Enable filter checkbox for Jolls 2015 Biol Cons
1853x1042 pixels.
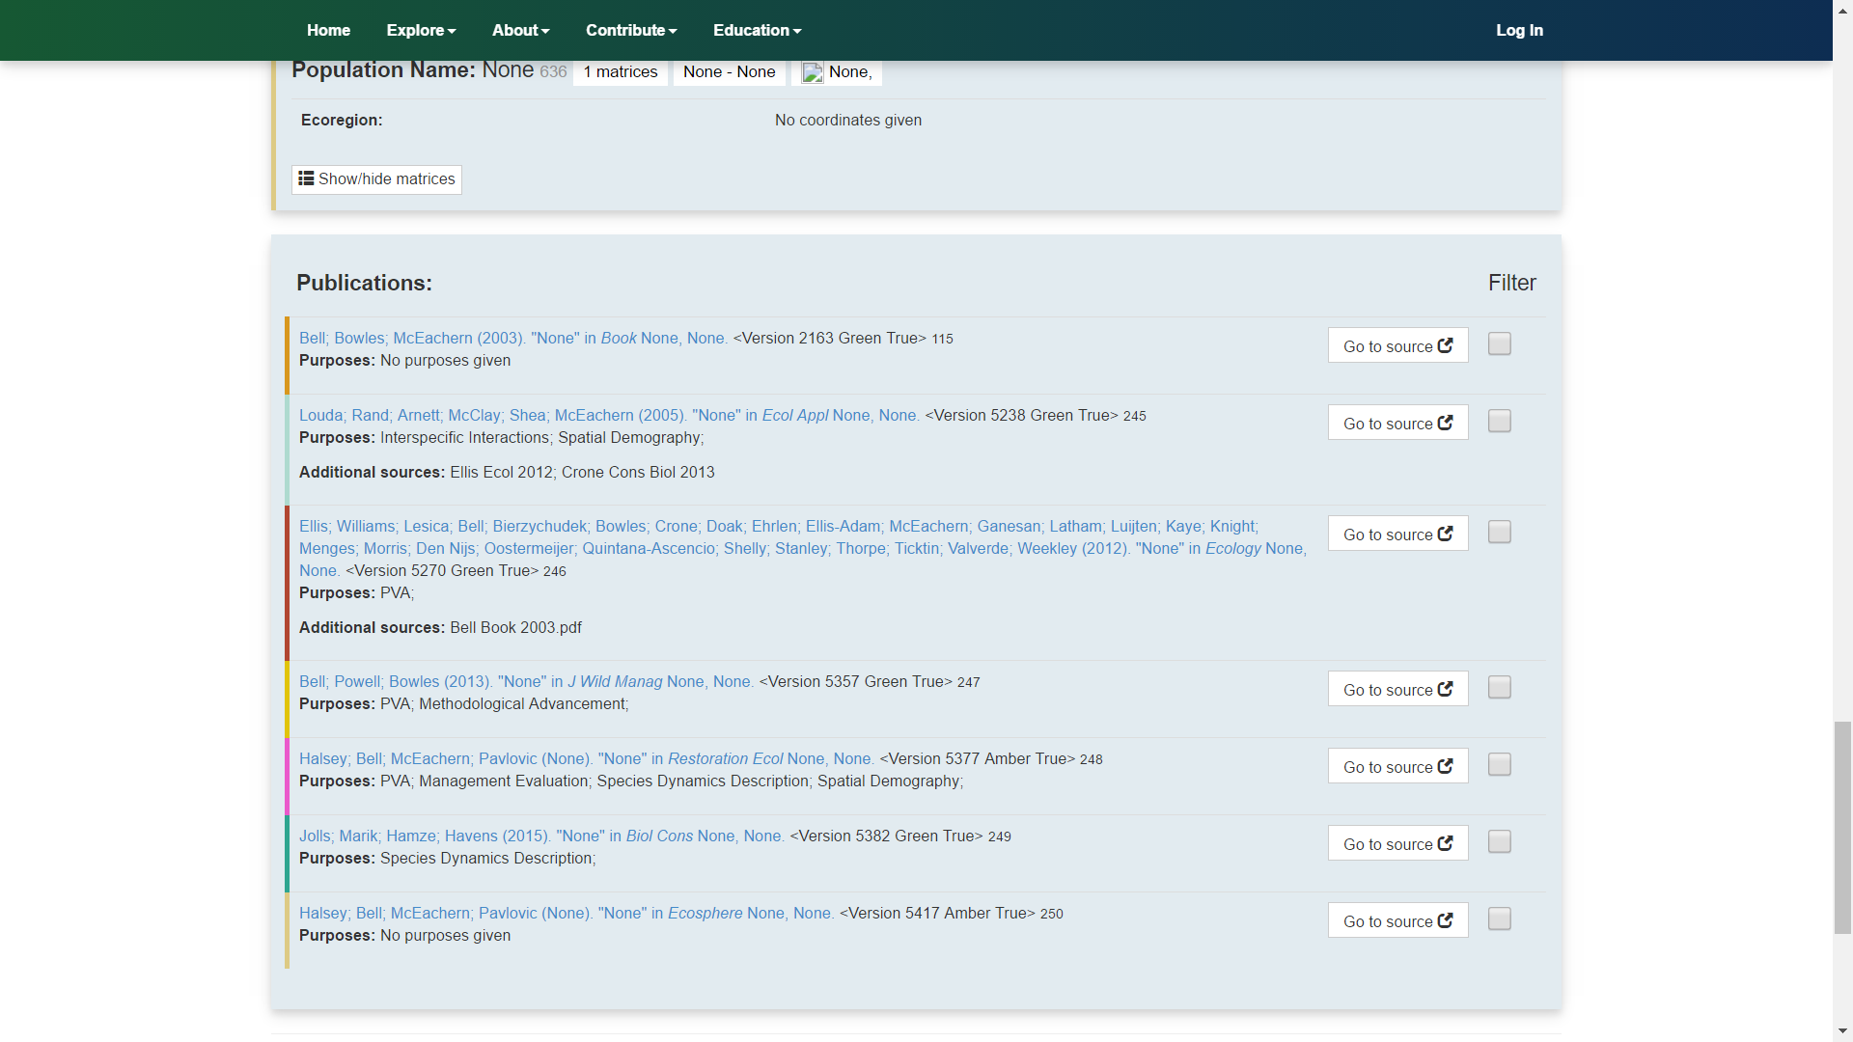coord(1499,841)
